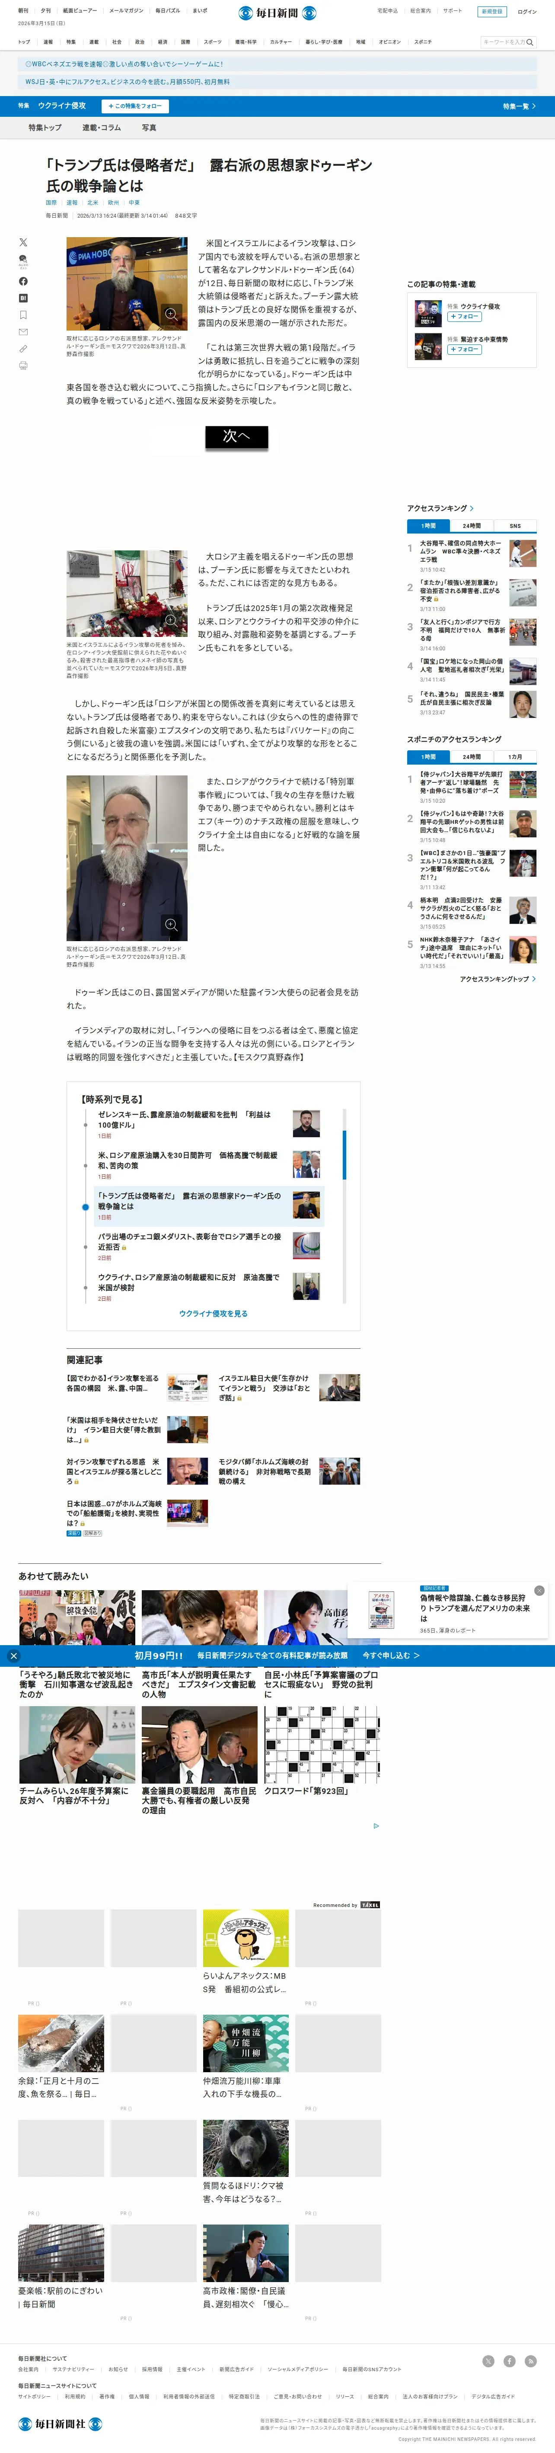The width and height of the screenshot is (555, 2453).
Task: Click the 中東 tag under headline
Action: [x=134, y=203]
